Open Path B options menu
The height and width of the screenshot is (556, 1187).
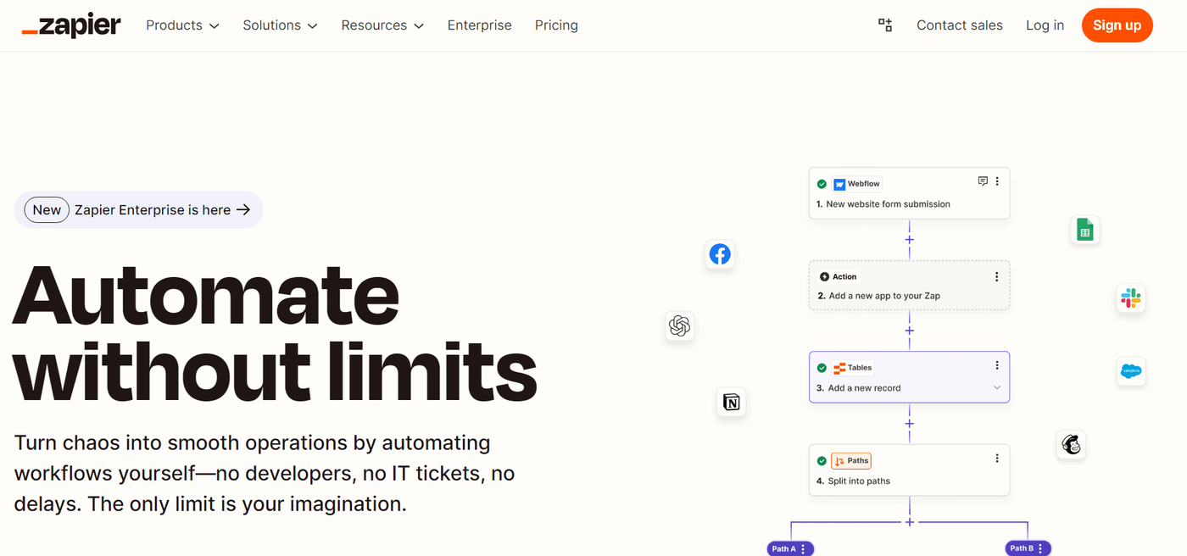(1040, 548)
